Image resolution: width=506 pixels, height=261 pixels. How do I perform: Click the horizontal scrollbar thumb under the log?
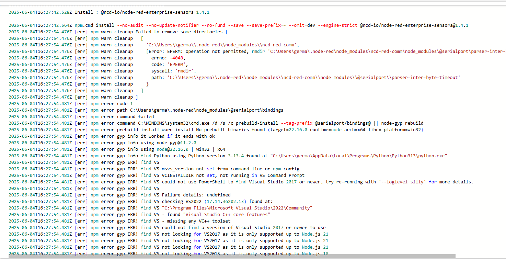(x=232, y=256)
